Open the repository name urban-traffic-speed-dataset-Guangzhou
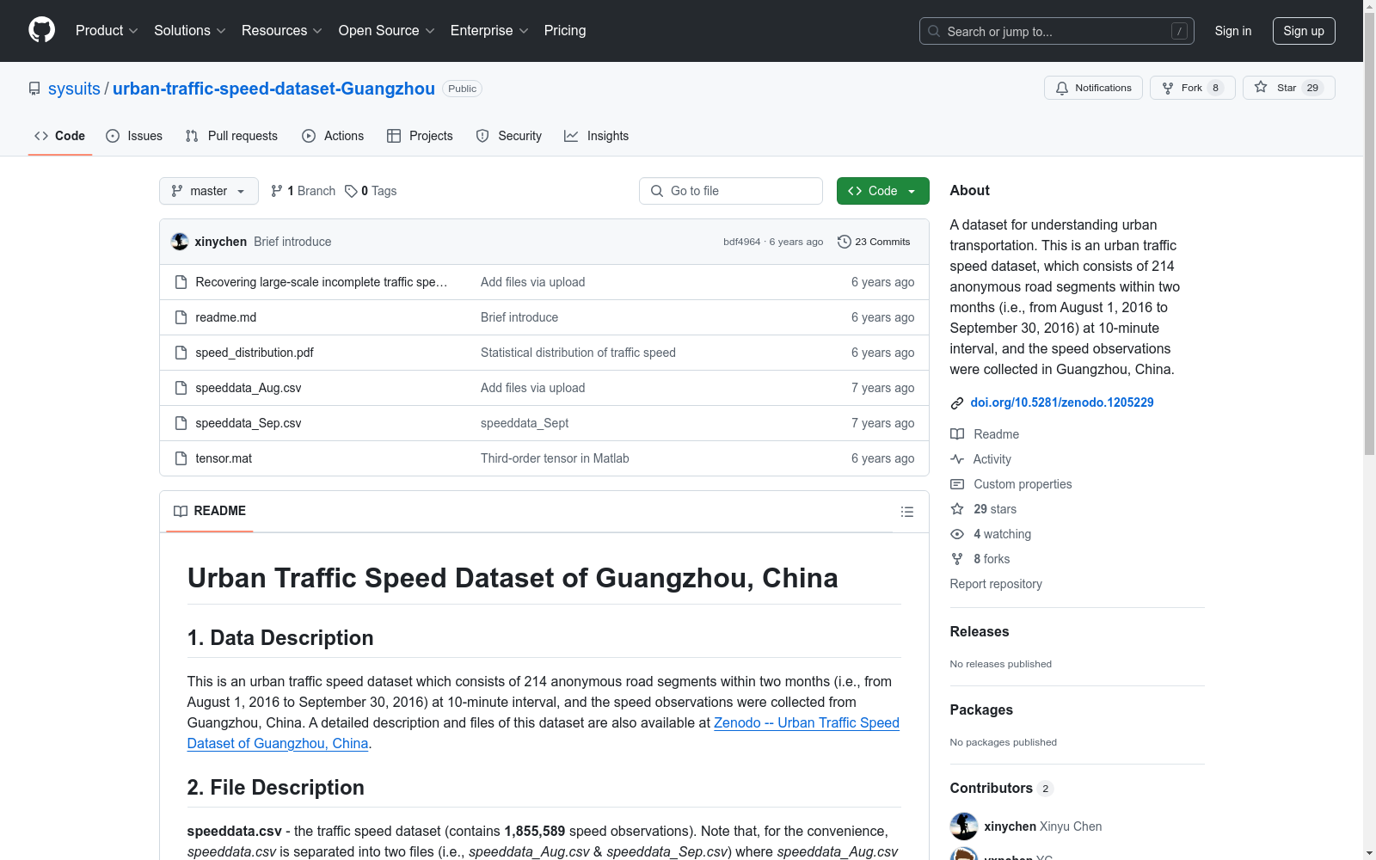This screenshot has width=1376, height=860. pos(273,89)
